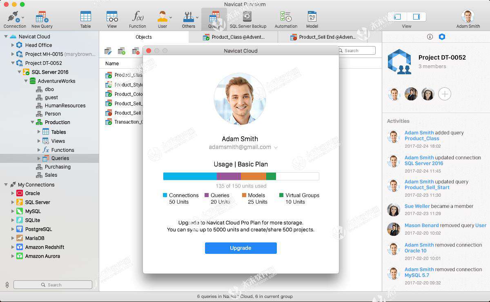Switch to the blue hexagon project panel view
490x302 pixels.
(x=442, y=37)
